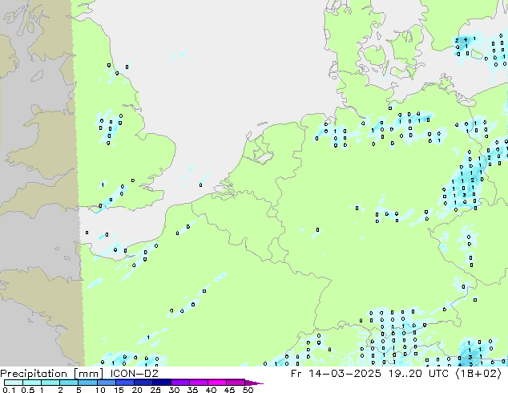Select legend swatch between 1 and 2
The height and width of the screenshot is (393, 508).
pyautogui.click(x=50, y=383)
